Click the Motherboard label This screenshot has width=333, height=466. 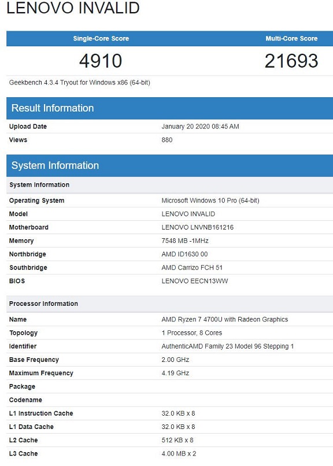tap(29, 227)
